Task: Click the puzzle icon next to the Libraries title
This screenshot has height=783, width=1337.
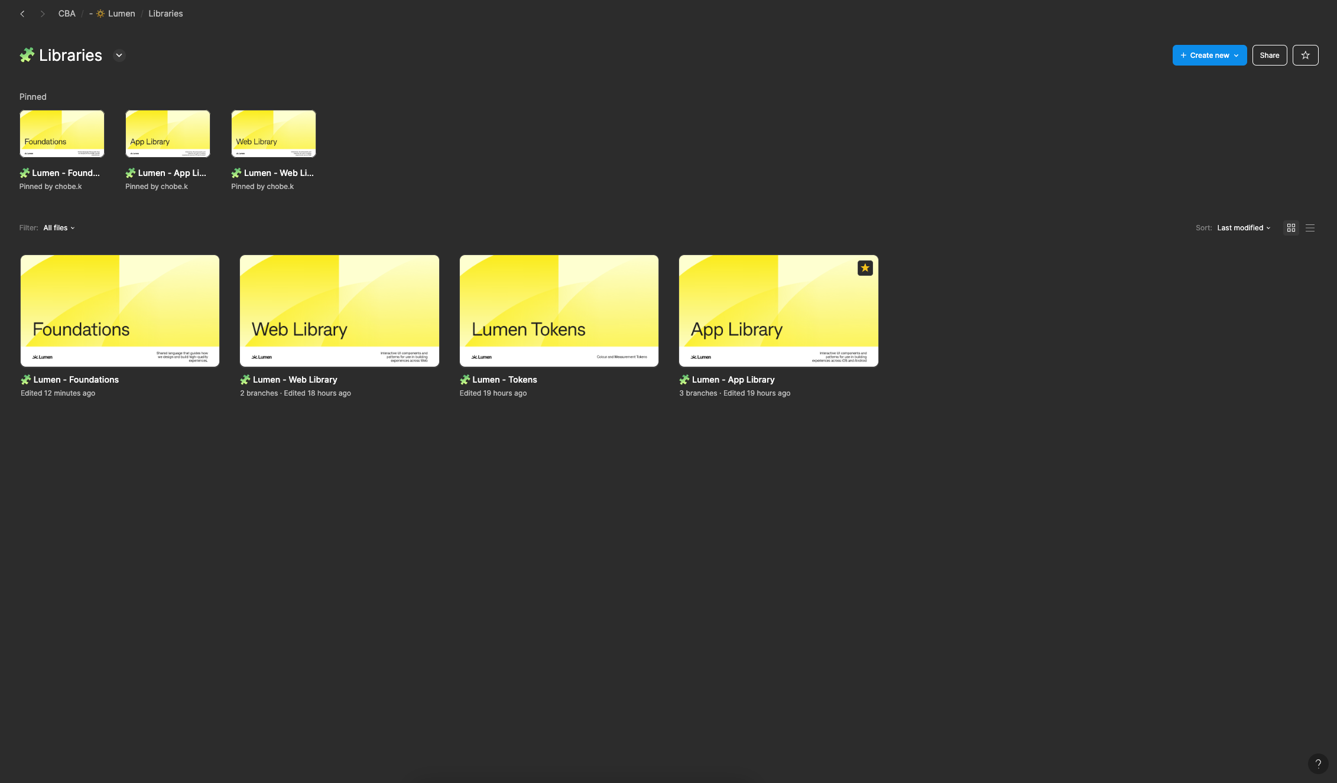Action: [x=27, y=56]
